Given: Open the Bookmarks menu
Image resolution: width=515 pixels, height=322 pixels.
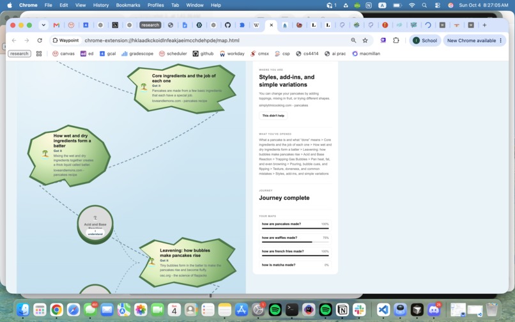Looking at the screenshot, I should click(x=128, y=5).
